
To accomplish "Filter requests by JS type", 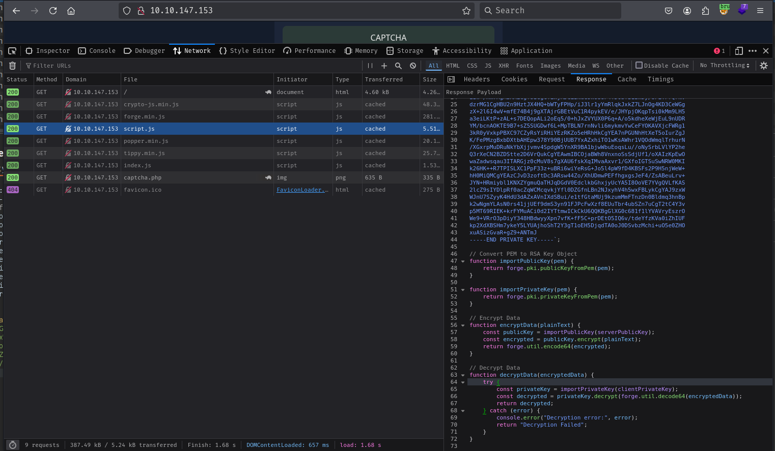I will point(488,66).
